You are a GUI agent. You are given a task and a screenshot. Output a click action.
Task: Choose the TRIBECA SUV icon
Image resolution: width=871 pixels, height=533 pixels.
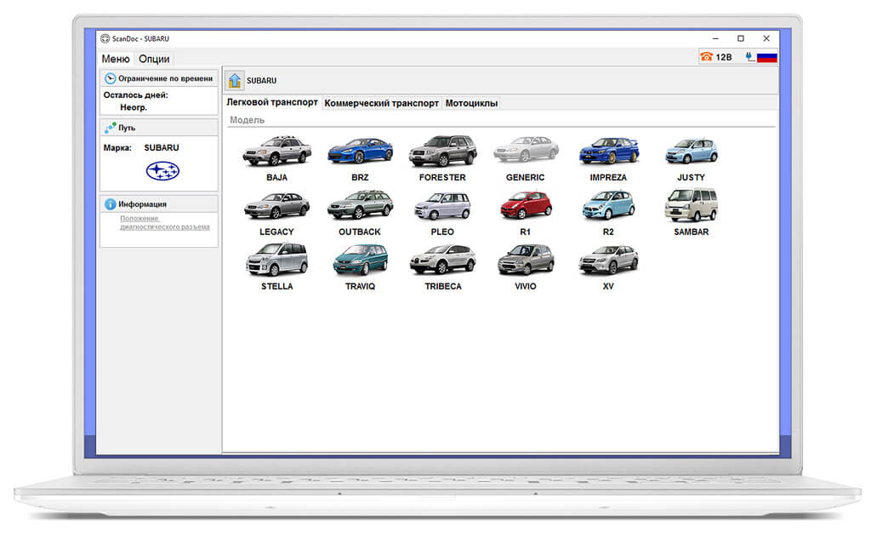point(442,260)
